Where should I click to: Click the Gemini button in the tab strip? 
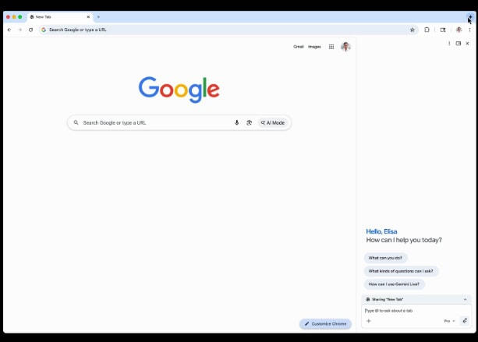(x=469, y=16)
